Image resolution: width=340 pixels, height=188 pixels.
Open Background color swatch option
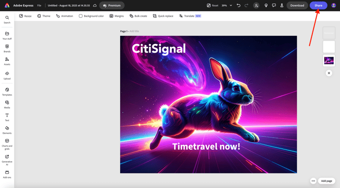[x=91, y=16]
